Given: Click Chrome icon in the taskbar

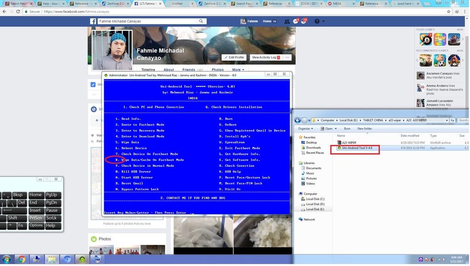Looking at the screenshot, I should coord(22,260).
